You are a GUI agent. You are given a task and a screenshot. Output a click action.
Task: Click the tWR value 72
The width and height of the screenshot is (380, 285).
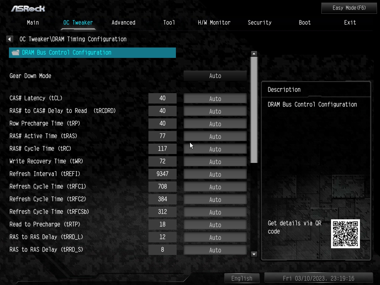click(x=163, y=161)
